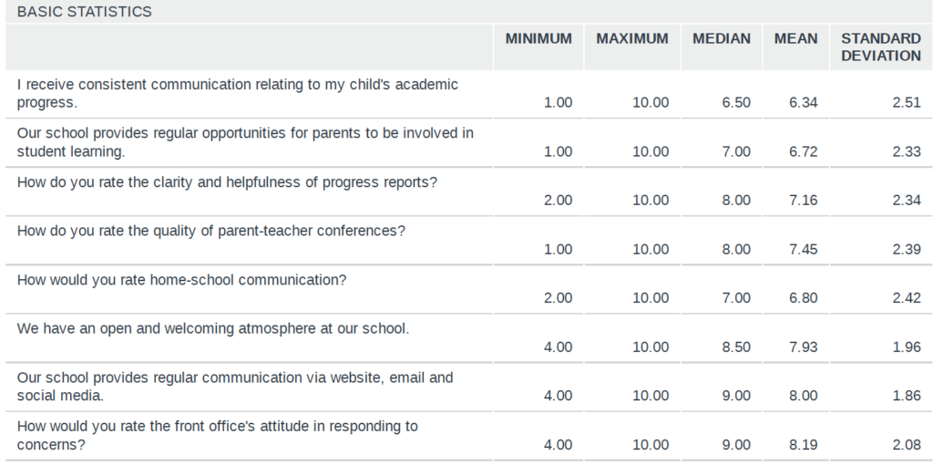Select the clarity of progress reports question
Image resolution: width=933 pixels, height=465 pixels.
(227, 182)
